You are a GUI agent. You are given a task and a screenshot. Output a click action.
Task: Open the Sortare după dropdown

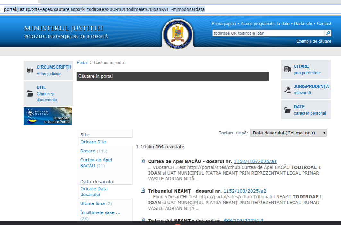pyautogui.click(x=288, y=133)
